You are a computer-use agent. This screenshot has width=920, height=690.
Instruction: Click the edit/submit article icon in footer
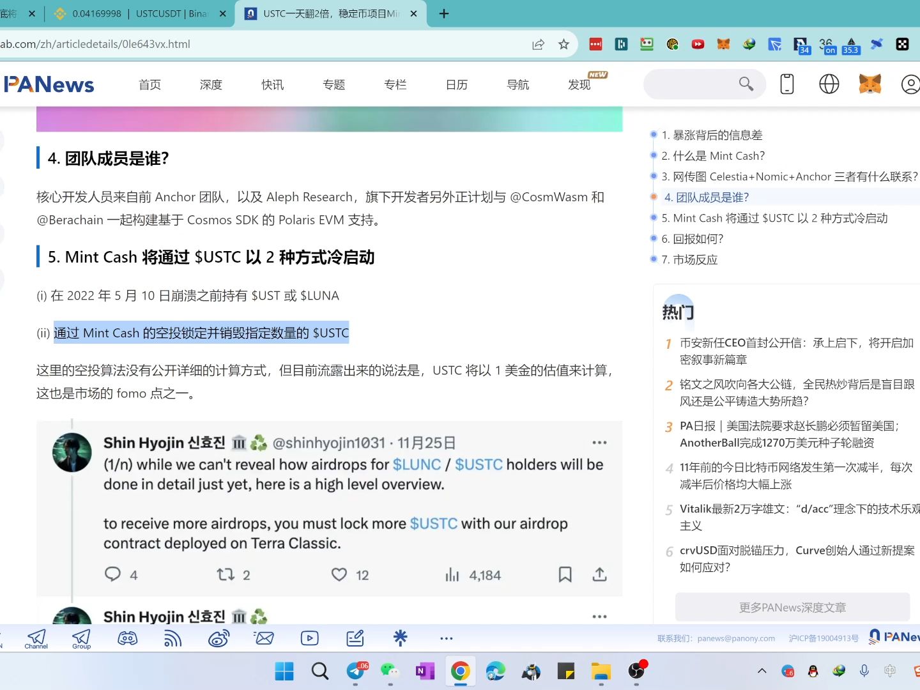click(x=355, y=638)
